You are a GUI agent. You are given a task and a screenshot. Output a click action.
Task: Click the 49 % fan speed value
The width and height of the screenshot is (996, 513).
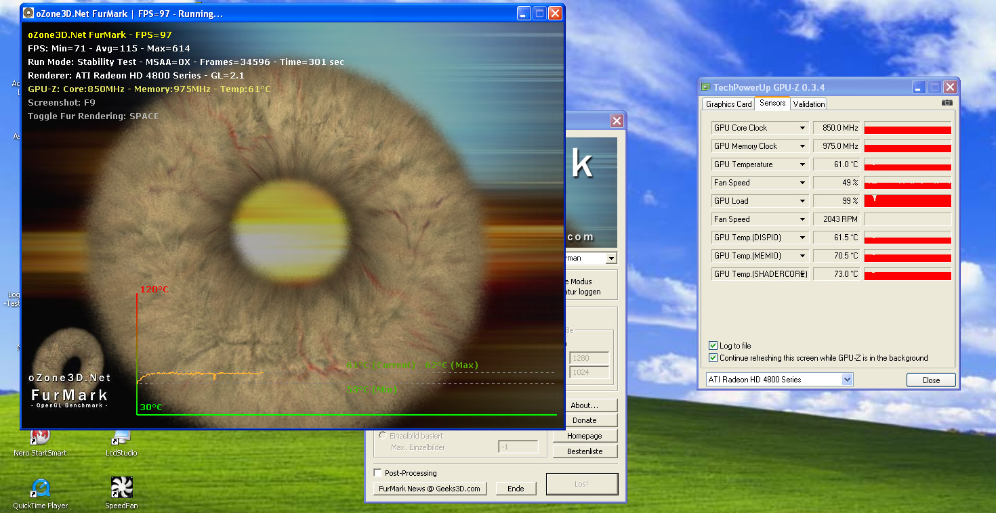pyautogui.click(x=836, y=183)
